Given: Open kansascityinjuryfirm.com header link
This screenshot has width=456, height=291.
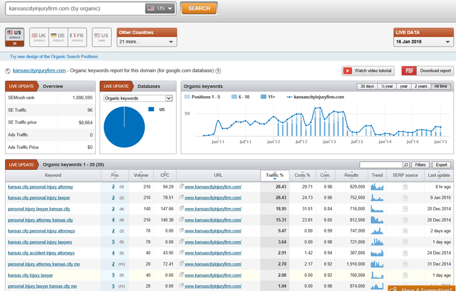Looking at the screenshot, I should pyautogui.click(x=39, y=70).
